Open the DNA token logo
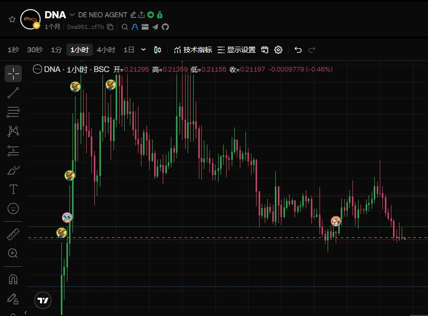Image resolution: width=428 pixels, height=316 pixels. [30, 19]
